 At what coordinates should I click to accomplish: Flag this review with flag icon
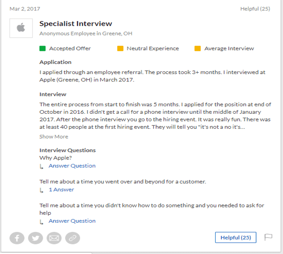(x=268, y=237)
